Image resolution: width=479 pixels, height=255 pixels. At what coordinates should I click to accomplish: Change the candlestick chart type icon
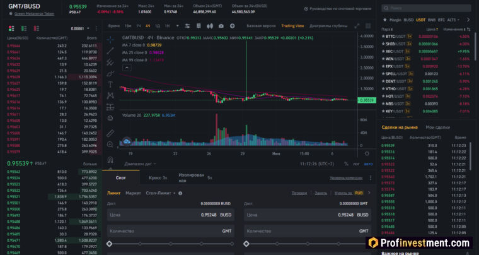coord(210,26)
